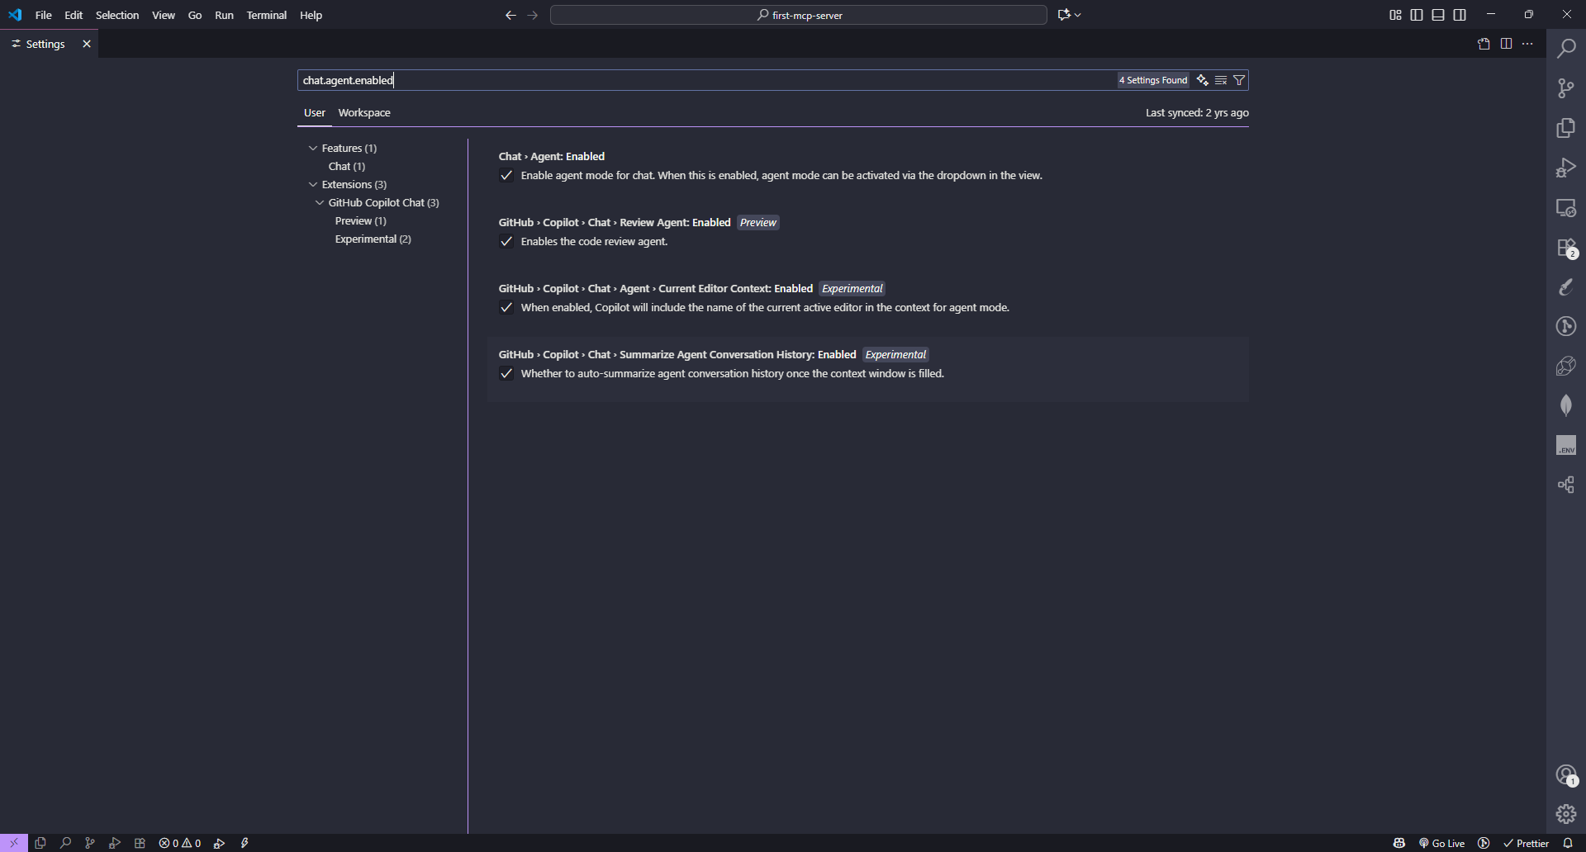Screen dimensions: 1586x852
Task: Open the Help menu
Action: [x=311, y=15]
